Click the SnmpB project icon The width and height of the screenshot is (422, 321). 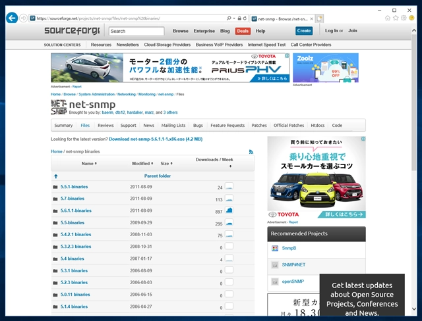[275, 248]
